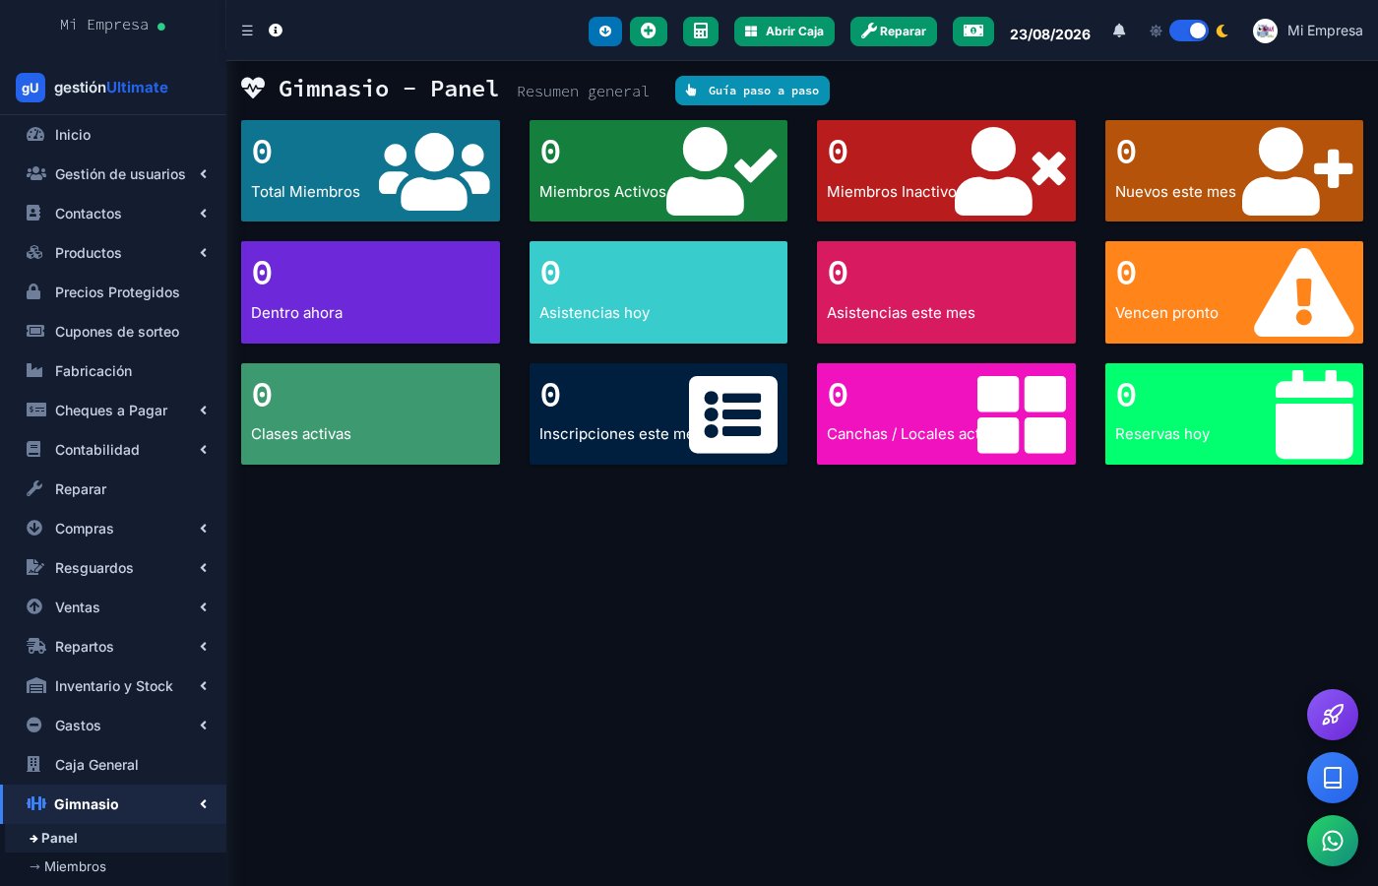Expand Gestión de usuarios submenu
The width and height of the screenshot is (1378, 886).
click(x=113, y=174)
